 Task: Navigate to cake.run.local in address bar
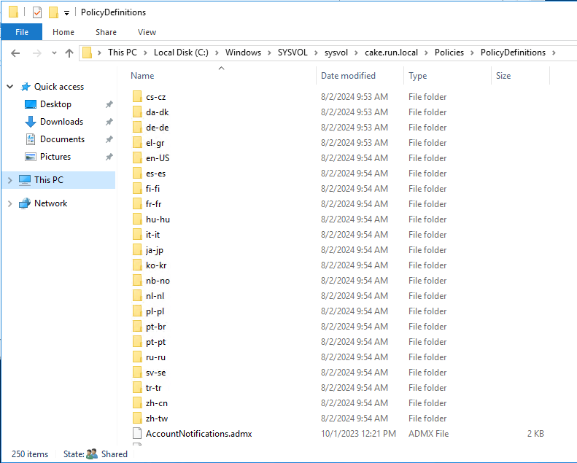click(x=391, y=52)
